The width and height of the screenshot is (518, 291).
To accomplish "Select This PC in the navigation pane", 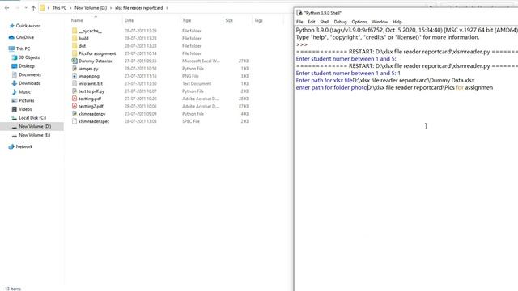I will coord(19,48).
